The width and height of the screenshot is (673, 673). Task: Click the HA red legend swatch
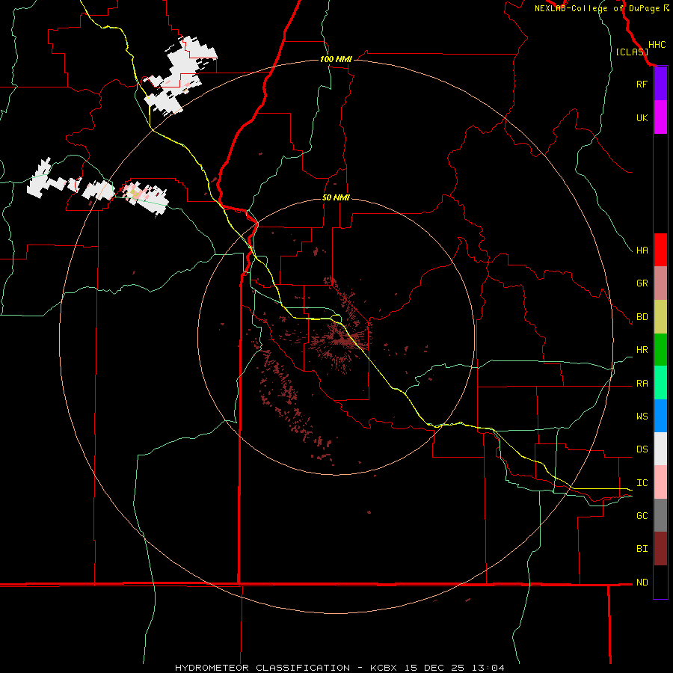click(x=660, y=250)
